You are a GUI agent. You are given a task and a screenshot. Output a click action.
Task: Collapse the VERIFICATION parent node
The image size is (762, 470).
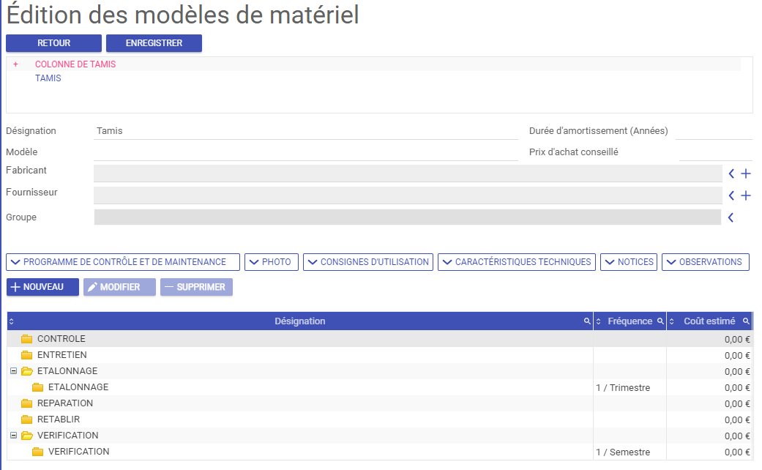pyautogui.click(x=14, y=436)
